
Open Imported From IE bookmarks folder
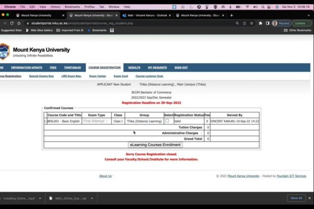70,30
